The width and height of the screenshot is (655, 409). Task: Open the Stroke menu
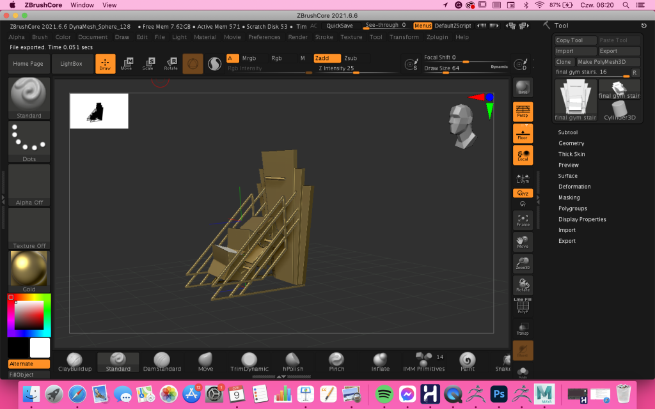click(x=324, y=37)
